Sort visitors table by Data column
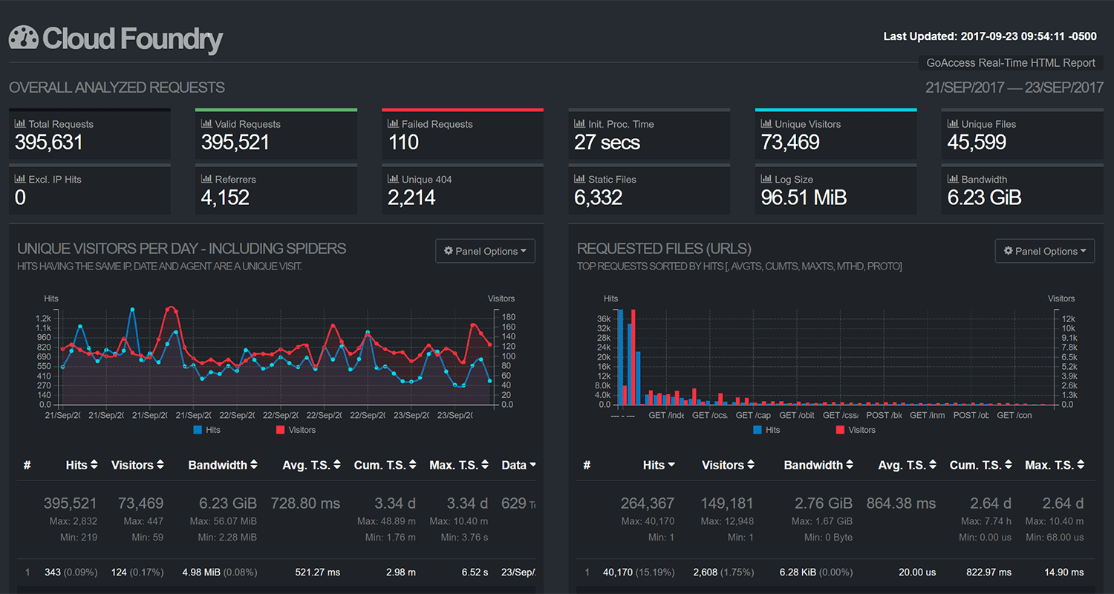 coord(518,465)
